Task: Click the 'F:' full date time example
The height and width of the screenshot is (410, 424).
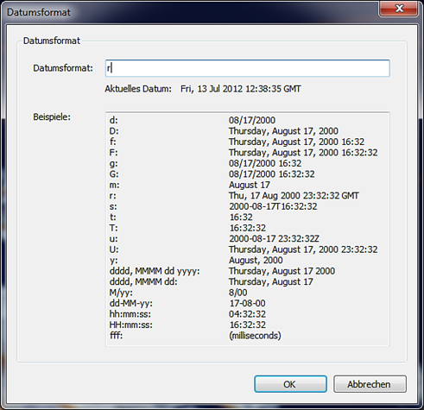Action: click(244, 153)
